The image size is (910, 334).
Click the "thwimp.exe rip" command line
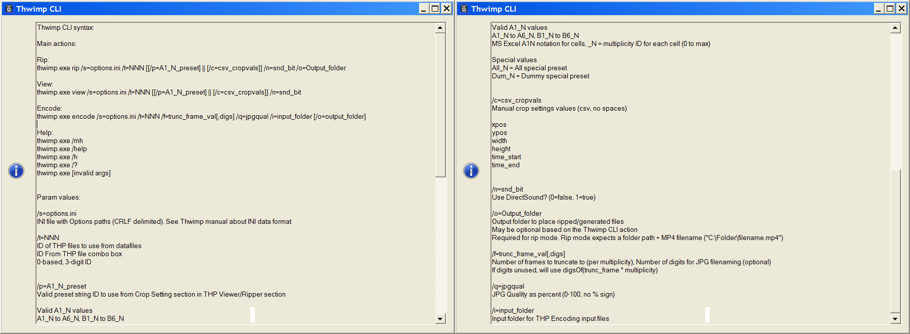(192, 68)
